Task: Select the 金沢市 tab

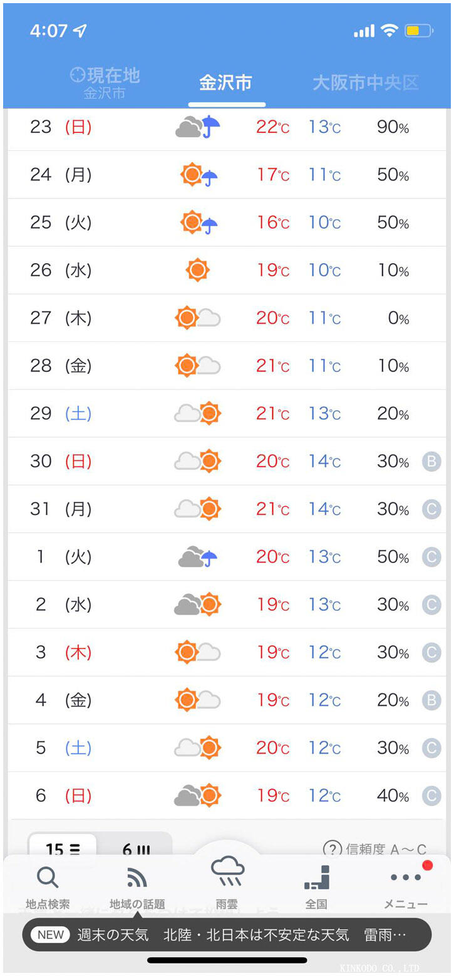Action: coord(225,83)
